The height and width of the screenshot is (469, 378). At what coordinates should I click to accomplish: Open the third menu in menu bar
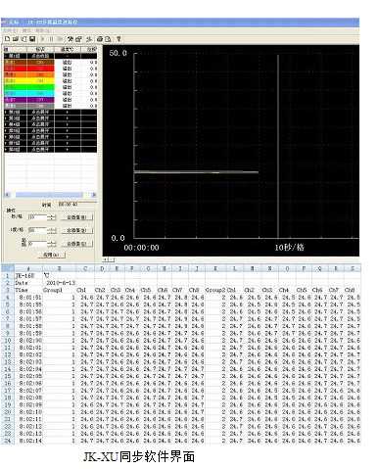[42, 30]
